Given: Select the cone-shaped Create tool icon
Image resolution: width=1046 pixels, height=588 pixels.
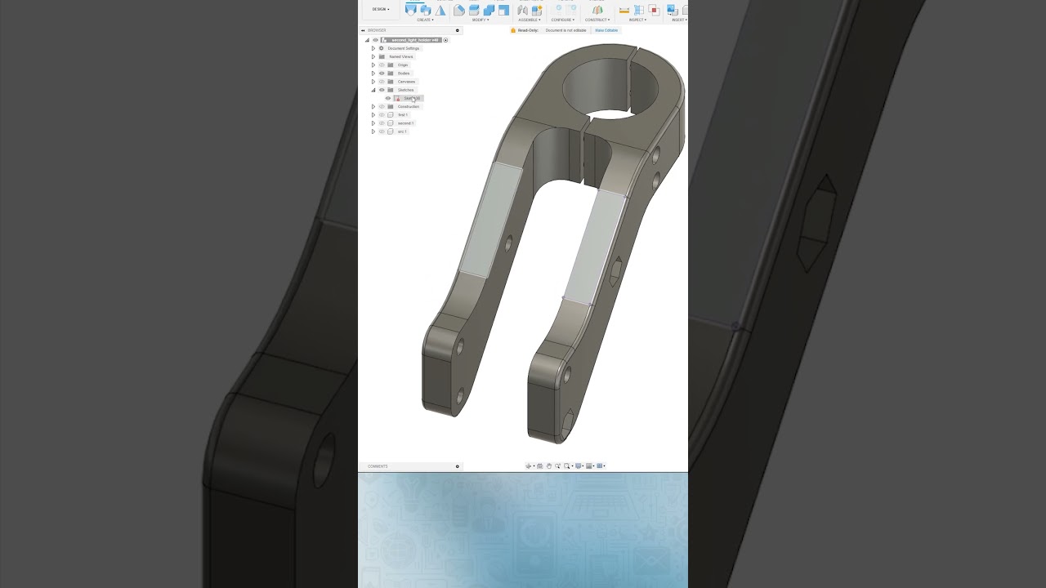Looking at the screenshot, I should click(440, 10).
